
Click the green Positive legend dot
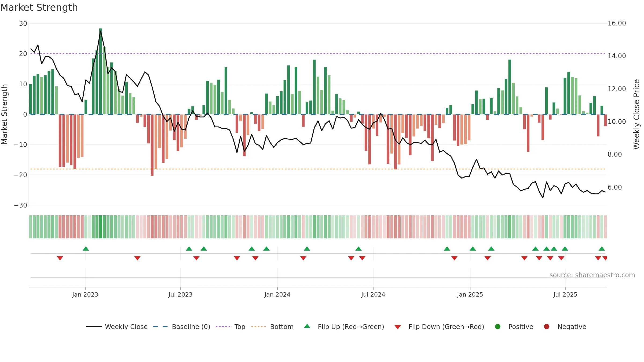[498, 327]
